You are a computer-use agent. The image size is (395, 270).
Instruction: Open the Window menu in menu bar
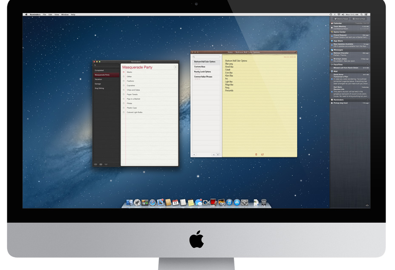point(65,14)
